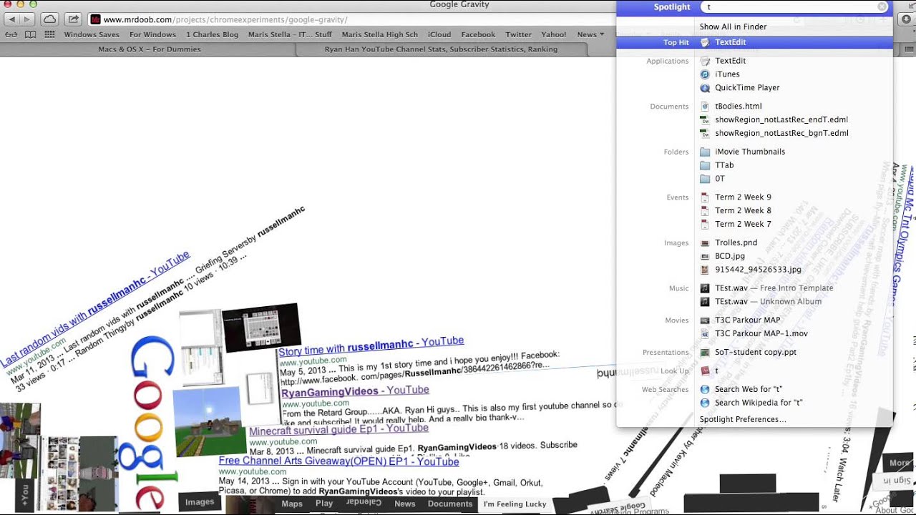This screenshot has height=515, width=916.
Task: Click the I'm Feeling Lucky button
Action: tap(515, 504)
